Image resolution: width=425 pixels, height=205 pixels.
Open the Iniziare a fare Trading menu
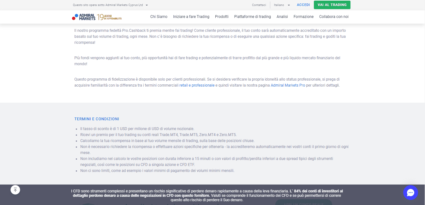[x=191, y=17]
